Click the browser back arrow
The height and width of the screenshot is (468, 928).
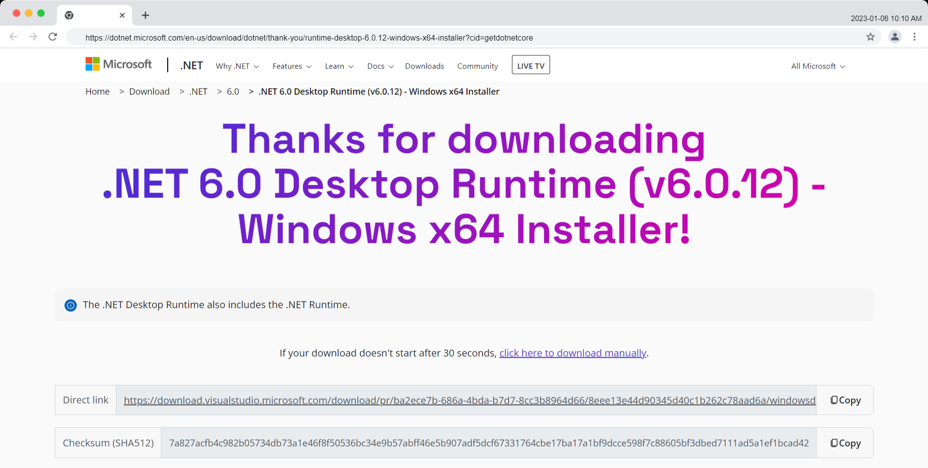(14, 37)
